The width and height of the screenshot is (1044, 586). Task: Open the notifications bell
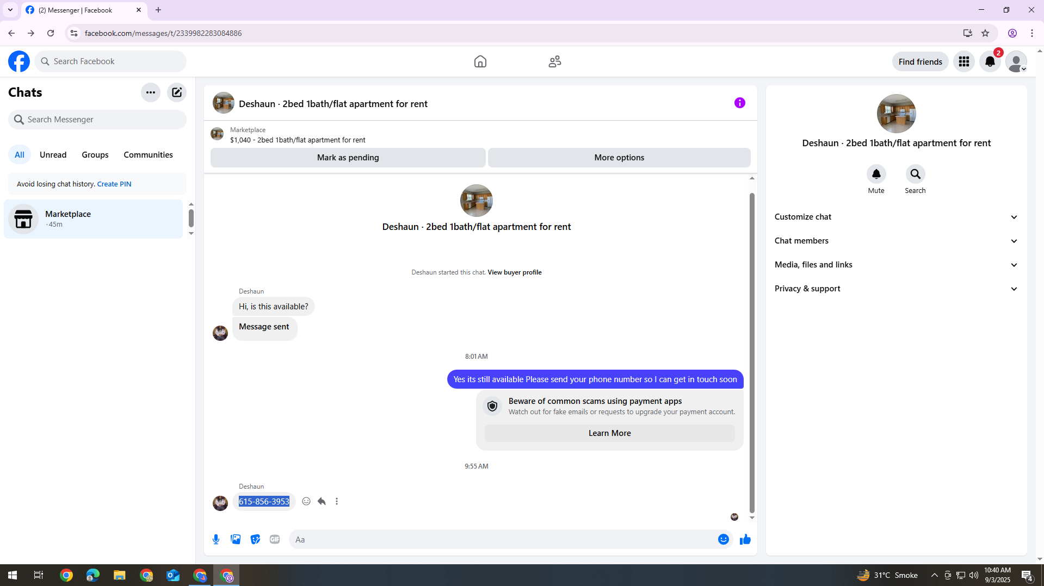point(990,61)
